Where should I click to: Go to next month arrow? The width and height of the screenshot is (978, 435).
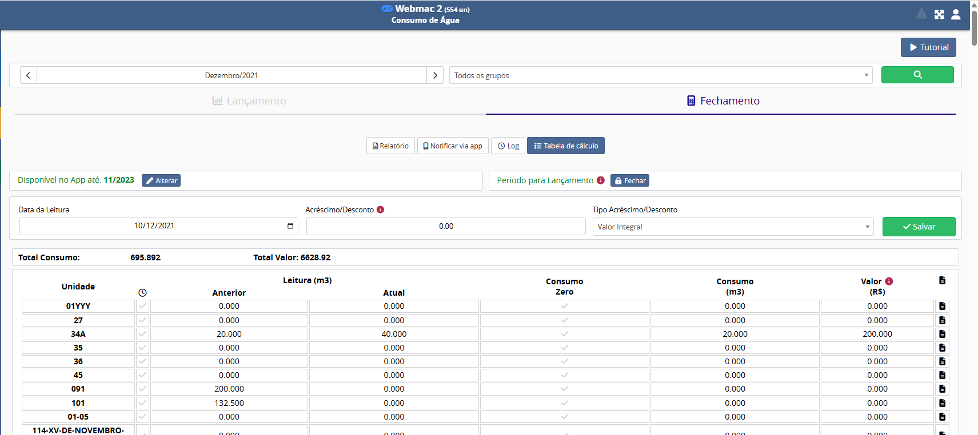tap(435, 75)
